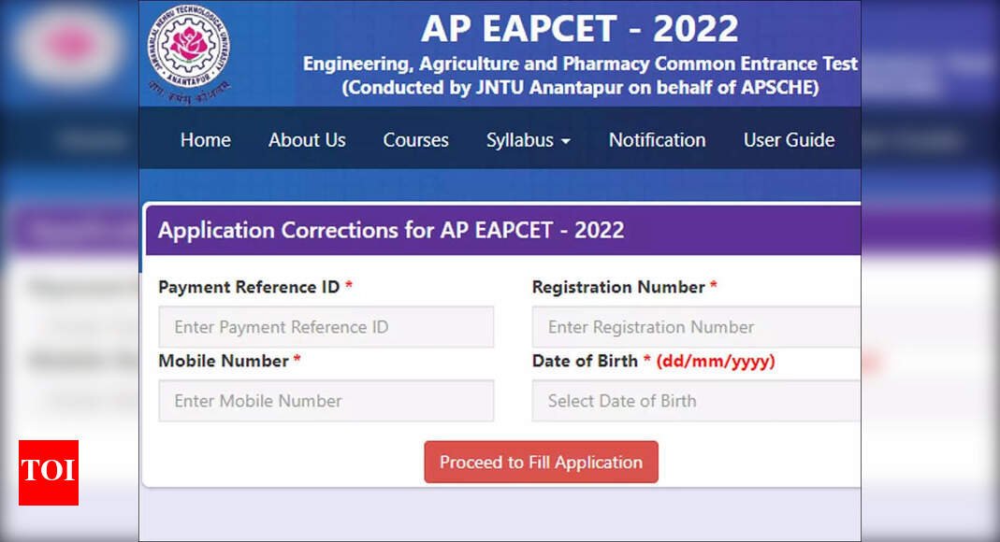The width and height of the screenshot is (1000, 542).
Task: Go to the About Us page
Action: tap(307, 139)
